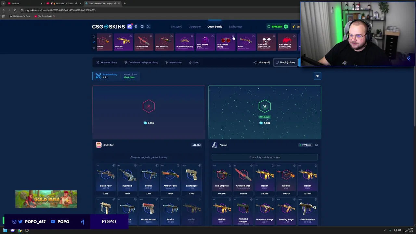
Task: Open the Skrzynki tab
Action: 176,27
